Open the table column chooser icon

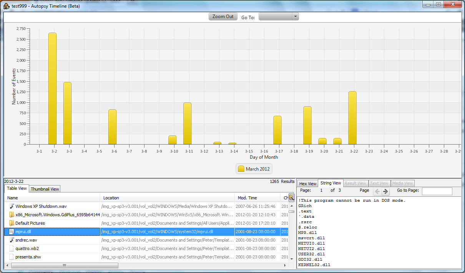point(291,197)
